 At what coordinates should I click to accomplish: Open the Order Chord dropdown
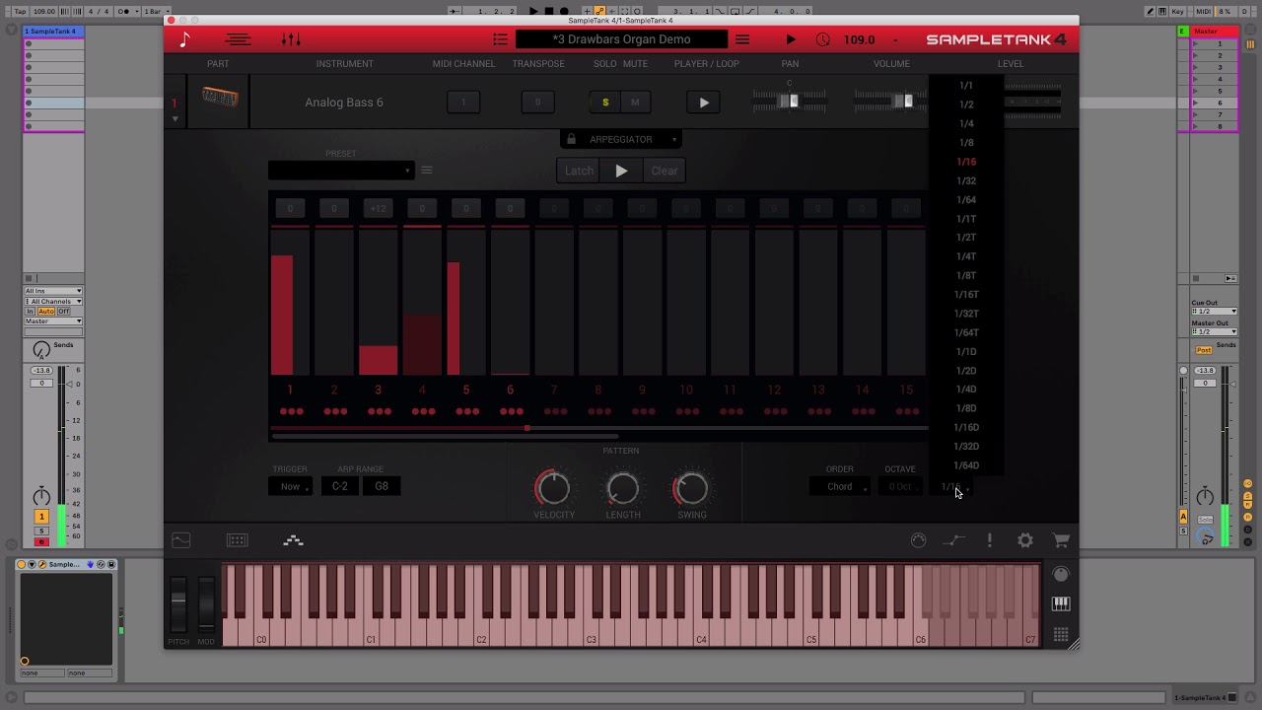click(840, 486)
